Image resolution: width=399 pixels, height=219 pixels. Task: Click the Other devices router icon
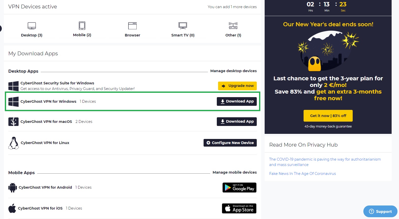233,26
